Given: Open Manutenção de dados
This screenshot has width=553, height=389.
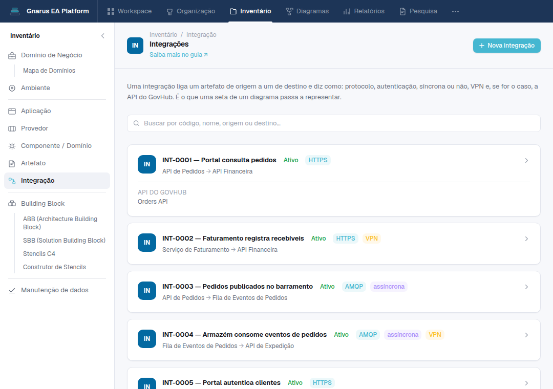Looking at the screenshot, I should (x=57, y=290).
